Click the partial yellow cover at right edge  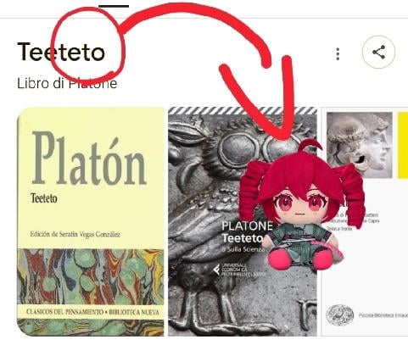tap(403, 145)
